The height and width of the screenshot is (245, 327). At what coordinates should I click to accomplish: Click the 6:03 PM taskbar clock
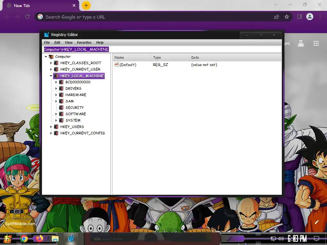tap(297, 239)
